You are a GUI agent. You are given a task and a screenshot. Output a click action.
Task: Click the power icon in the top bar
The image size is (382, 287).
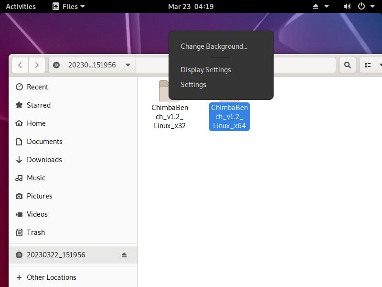pos(361,6)
